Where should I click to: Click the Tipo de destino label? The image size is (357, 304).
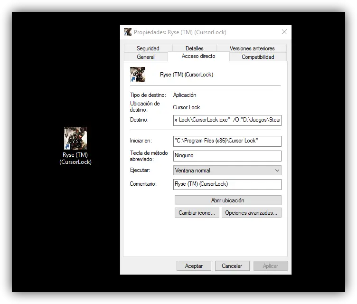tap(148, 95)
